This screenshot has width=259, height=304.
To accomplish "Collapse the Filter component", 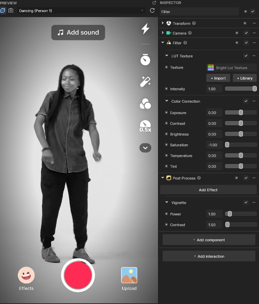I will coord(163,43).
